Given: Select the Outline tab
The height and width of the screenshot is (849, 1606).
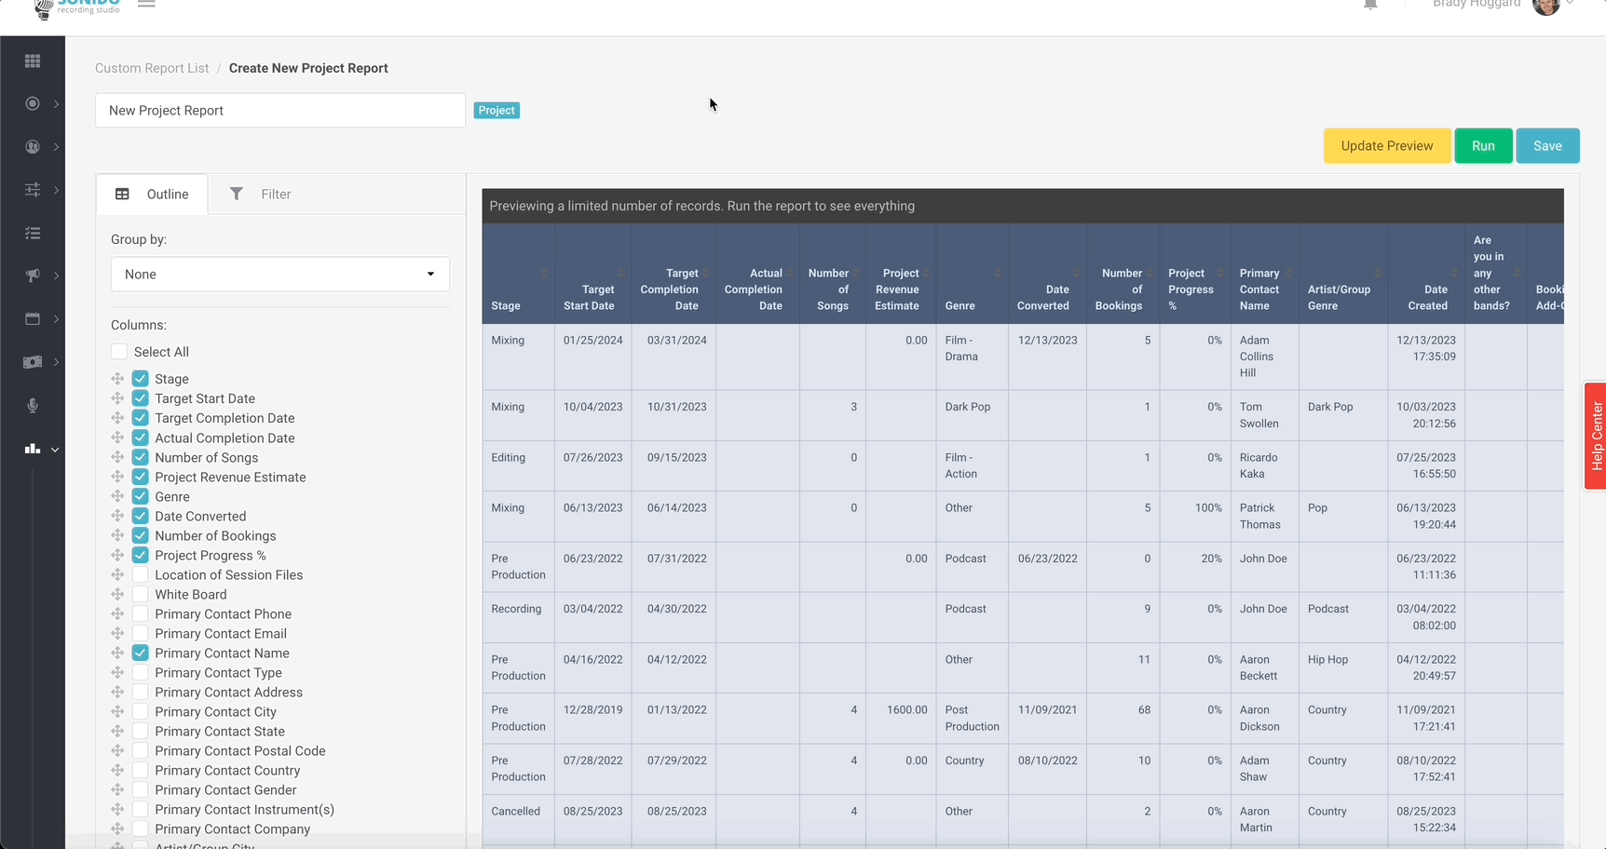Looking at the screenshot, I should tap(152, 195).
